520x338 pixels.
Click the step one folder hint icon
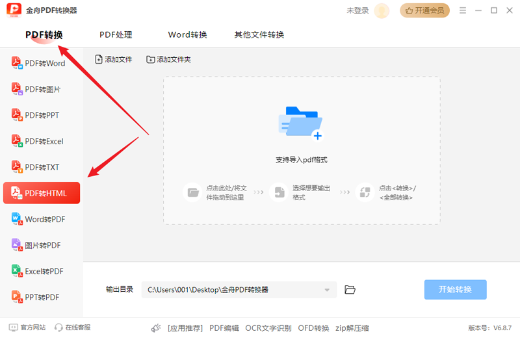[x=192, y=192]
